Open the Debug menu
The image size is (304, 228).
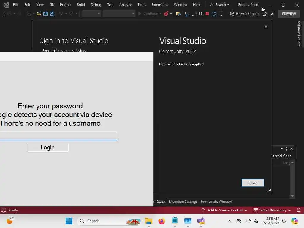coord(96,5)
